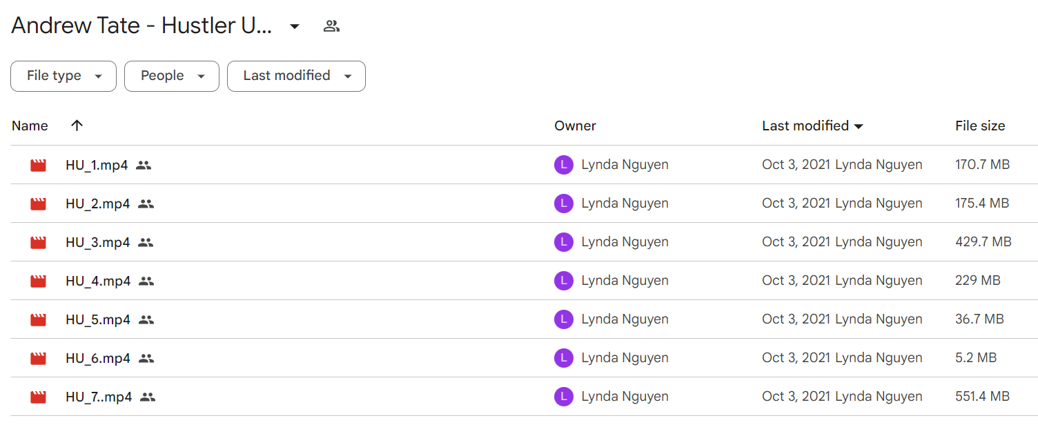Viewport: 1038px width, 436px height.
Task: Open the folder title dropdown arrow
Action: tap(295, 27)
